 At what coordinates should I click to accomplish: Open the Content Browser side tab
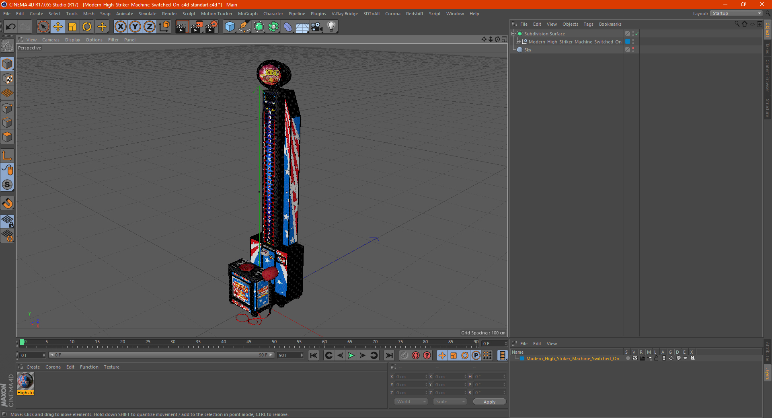pyautogui.click(x=767, y=76)
